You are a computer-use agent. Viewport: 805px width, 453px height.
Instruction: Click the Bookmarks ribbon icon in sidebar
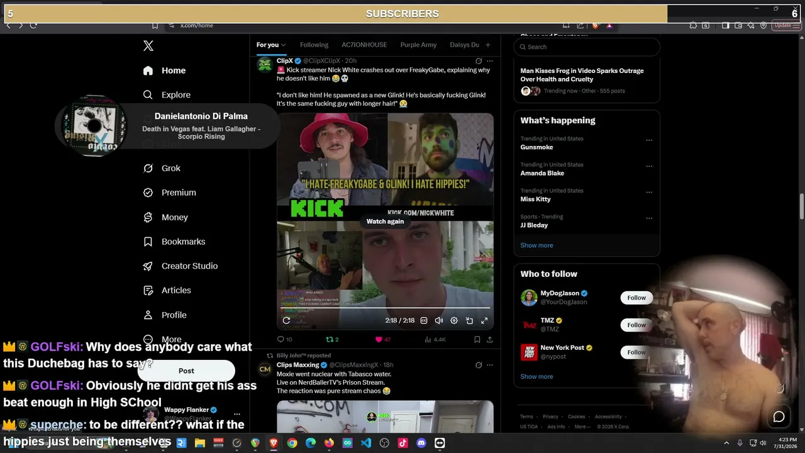point(148,242)
